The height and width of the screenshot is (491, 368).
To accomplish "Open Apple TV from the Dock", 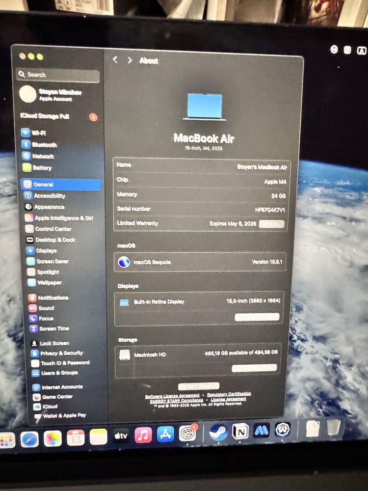I will click(x=121, y=436).
